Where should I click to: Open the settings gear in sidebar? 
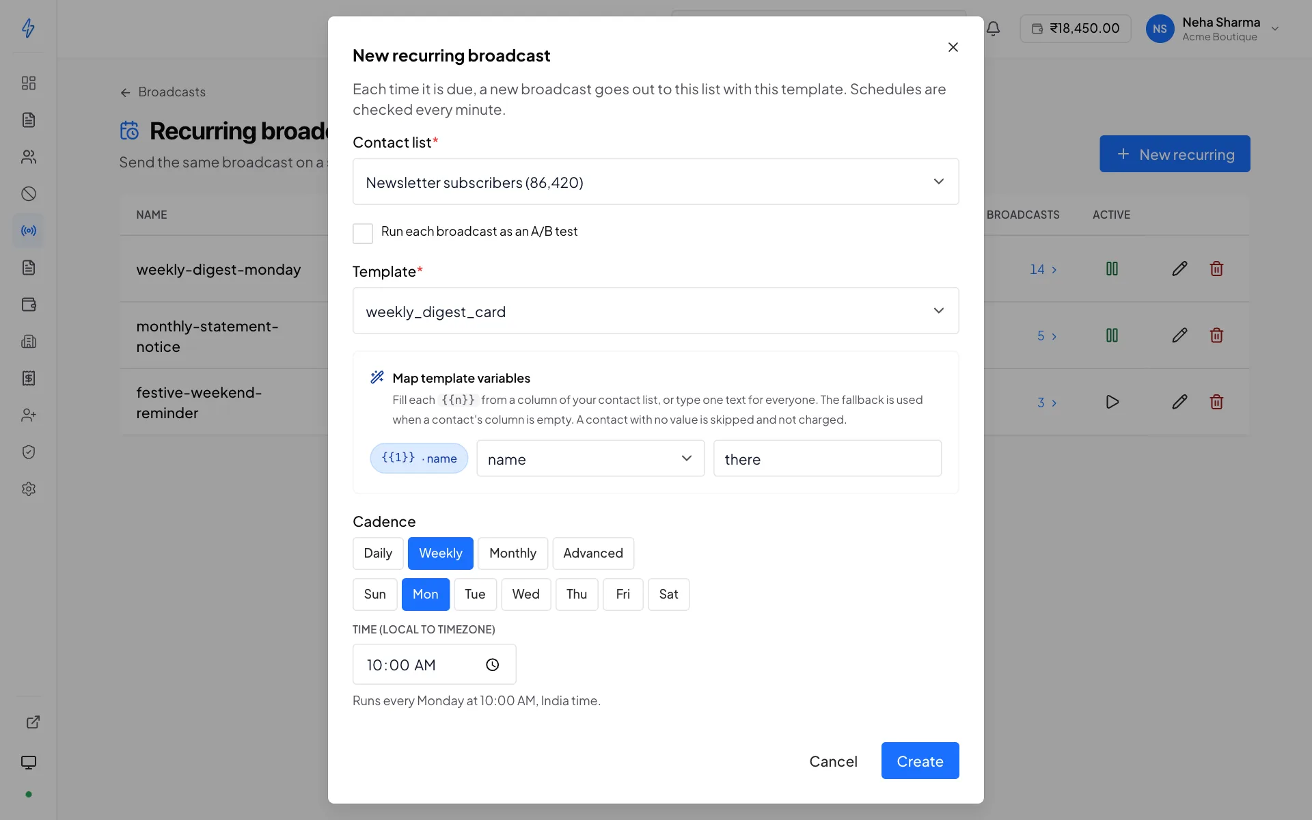tap(29, 489)
